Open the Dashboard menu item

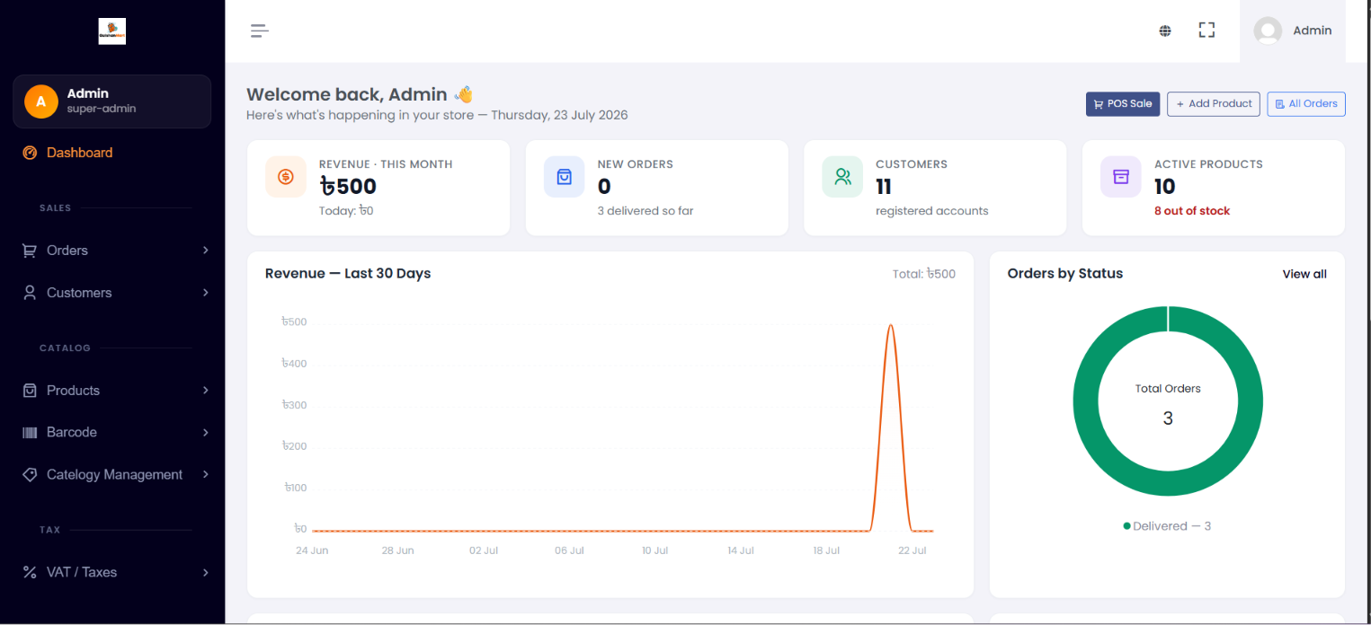112,153
